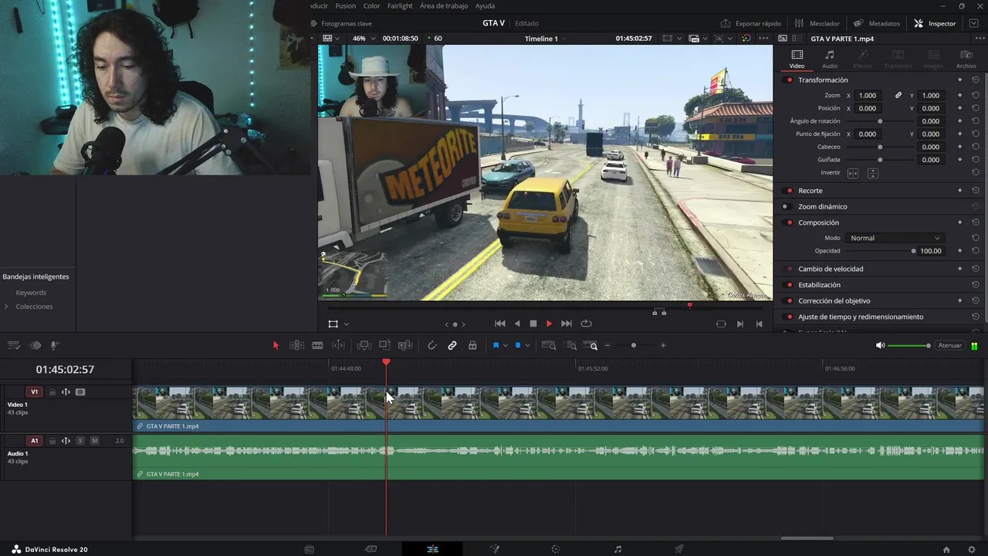This screenshot has height=556, width=988.
Task: Click the go to last frame button
Action: pyautogui.click(x=567, y=324)
